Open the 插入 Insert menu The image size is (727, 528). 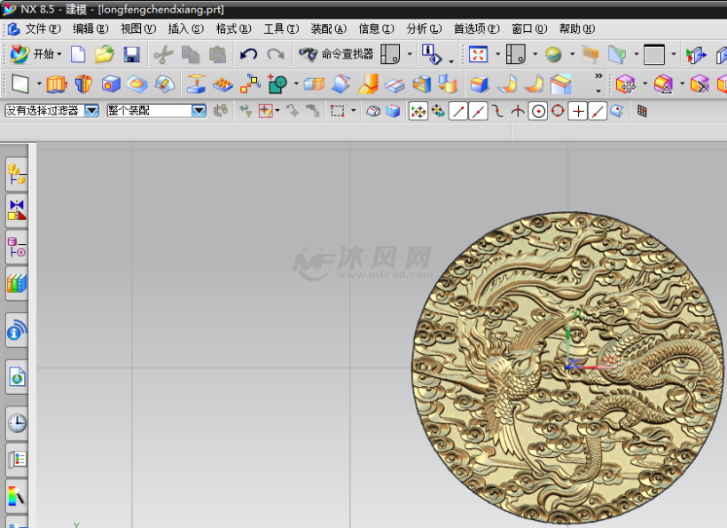point(185,28)
